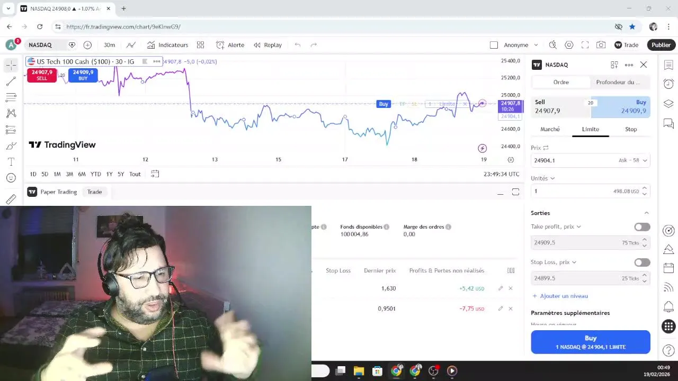This screenshot has width=678, height=381.
Task: Select the ruler measure tool
Action: (11, 199)
